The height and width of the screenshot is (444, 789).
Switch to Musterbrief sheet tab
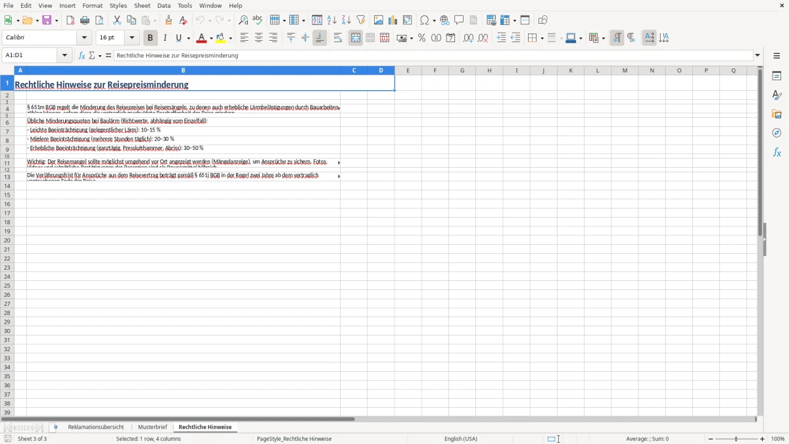(153, 427)
